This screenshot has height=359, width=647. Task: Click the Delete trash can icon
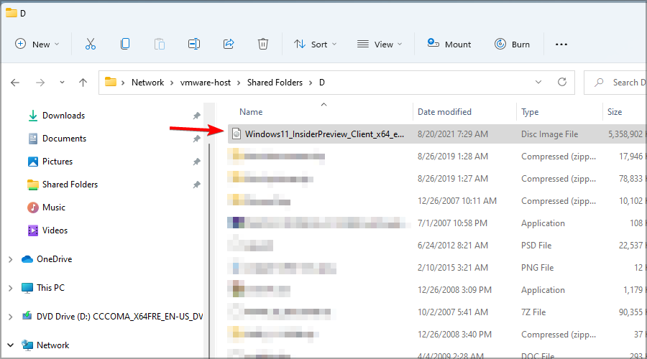[x=263, y=44]
